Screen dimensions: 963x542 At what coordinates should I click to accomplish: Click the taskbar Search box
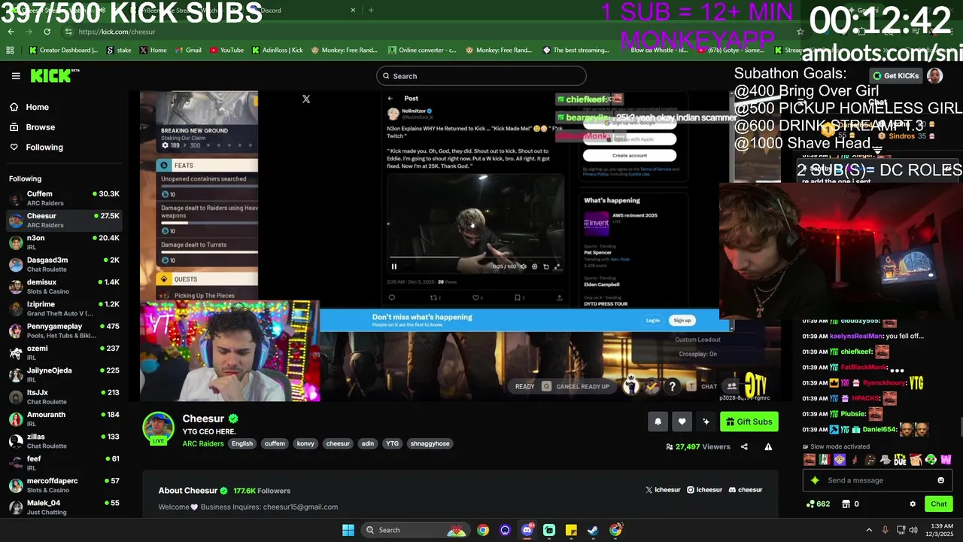[414, 530]
